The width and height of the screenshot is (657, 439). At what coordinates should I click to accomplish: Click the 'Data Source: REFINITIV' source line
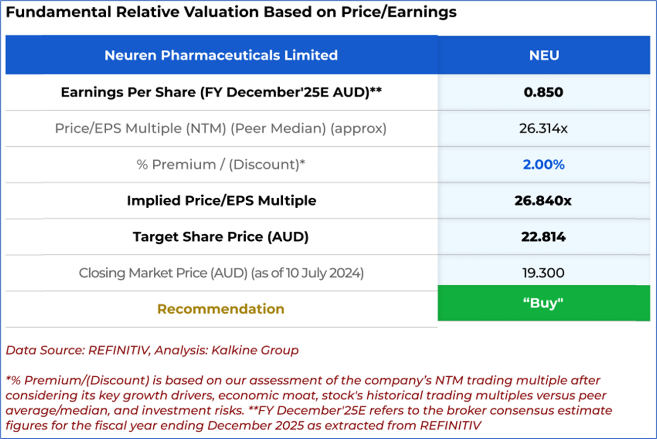(x=152, y=351)
